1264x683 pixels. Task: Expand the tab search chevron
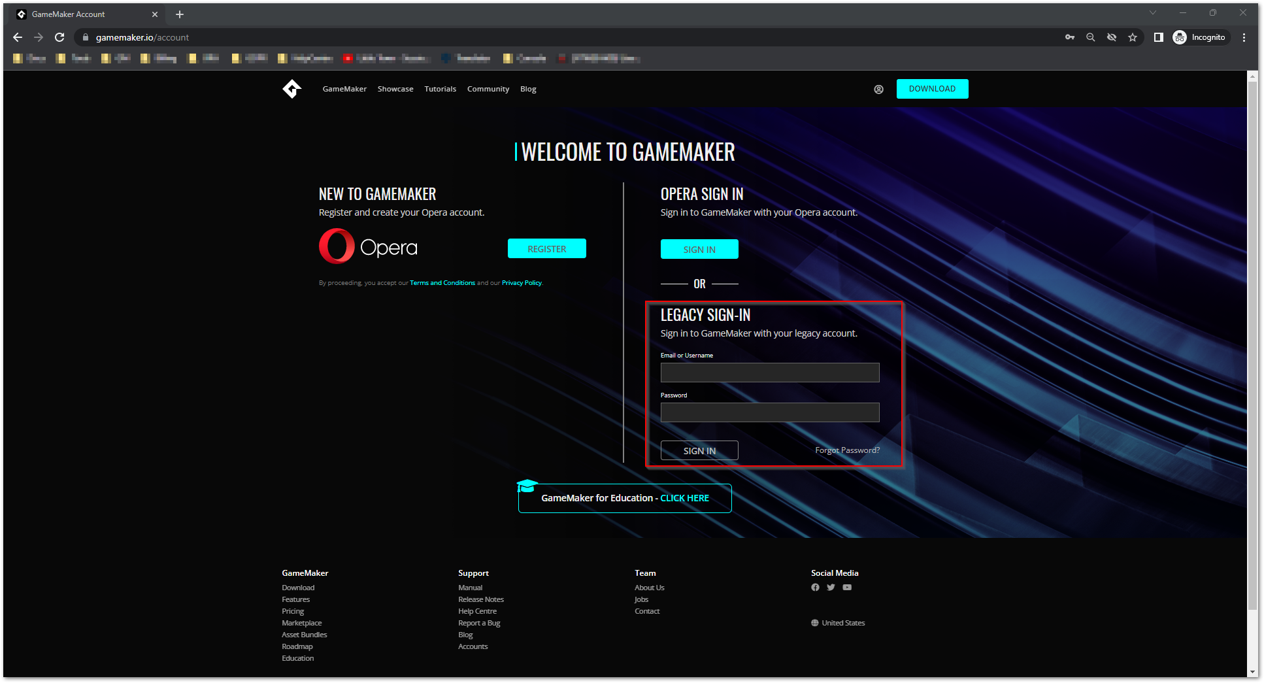[1153, 13]
